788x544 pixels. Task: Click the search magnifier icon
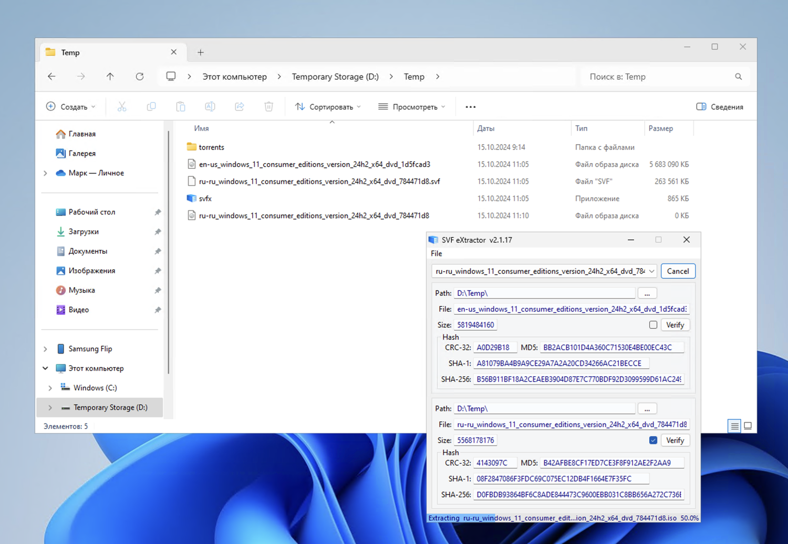tap(739, 77)
